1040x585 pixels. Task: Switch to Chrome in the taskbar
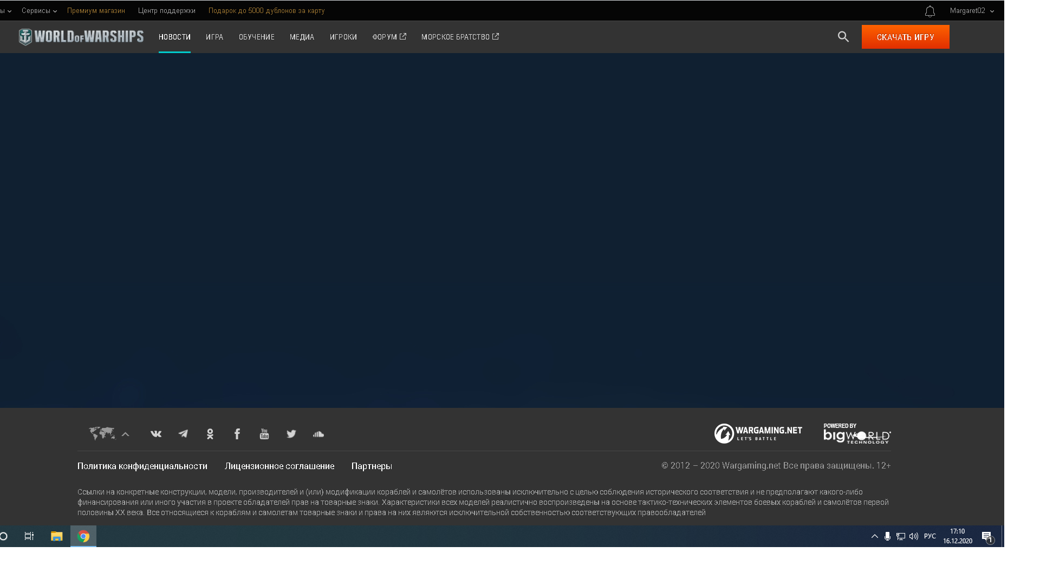pyautogui.click(x=83, y=536)
